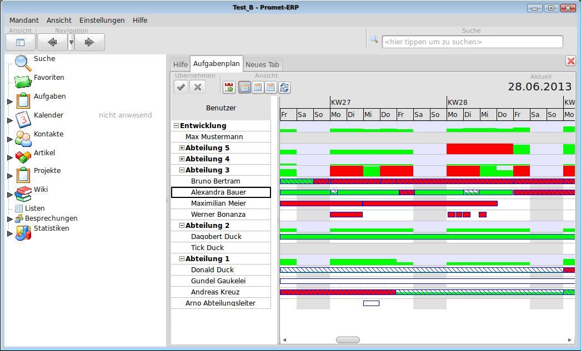This screenshot has height=351, width=581.
Task: Open the Kontakte sidebar entry
Action: pos(48,134)
